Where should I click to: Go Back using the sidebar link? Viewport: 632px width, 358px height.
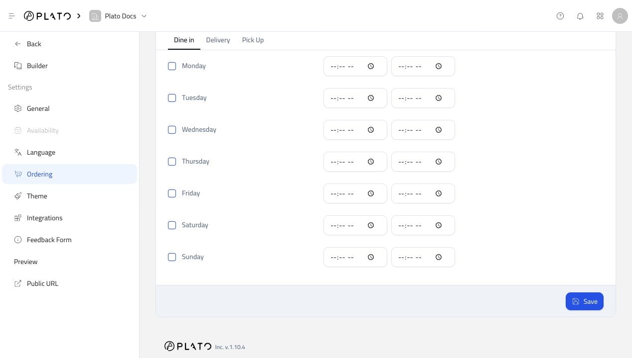[69, 44]
